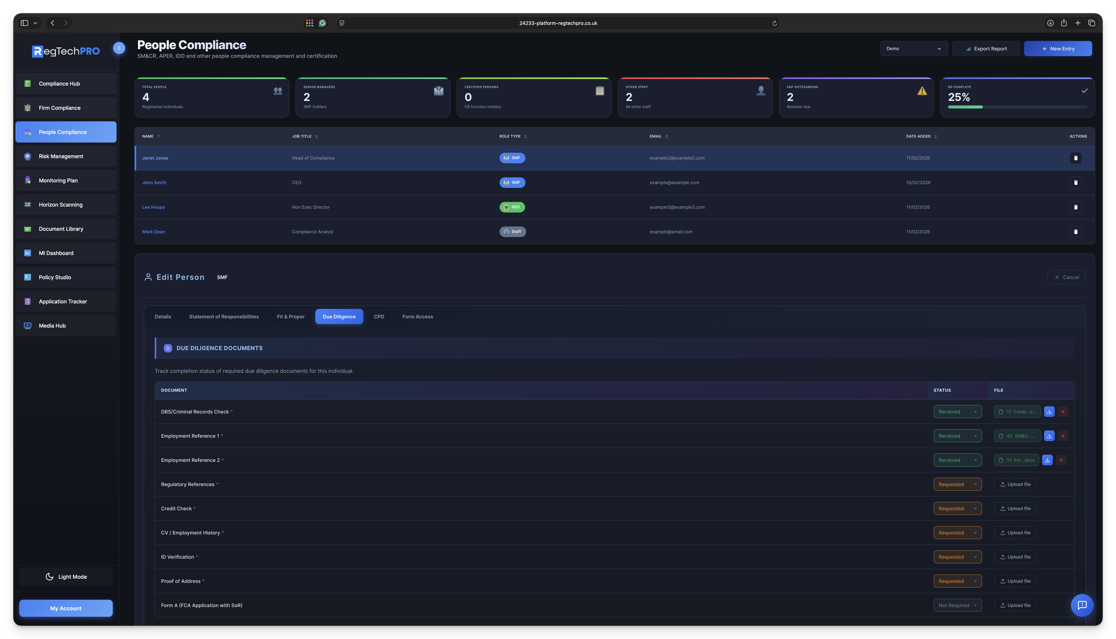Screen dimensions: 1116x639
Task: Open the Demo firm selector dropdown
Action: pyautogui.click(x=913, y=49)
